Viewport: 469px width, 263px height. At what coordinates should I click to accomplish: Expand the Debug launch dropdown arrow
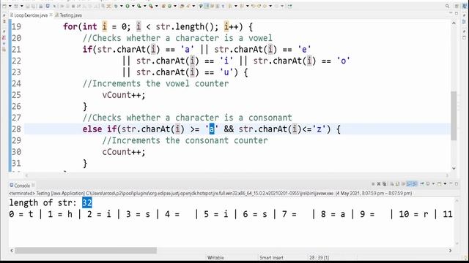121,6
